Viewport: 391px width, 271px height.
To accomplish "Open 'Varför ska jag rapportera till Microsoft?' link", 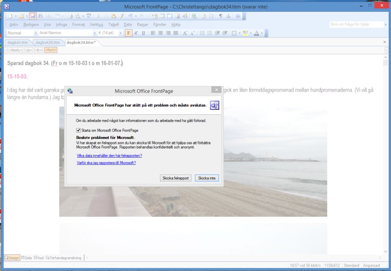I will coord(106,163).
